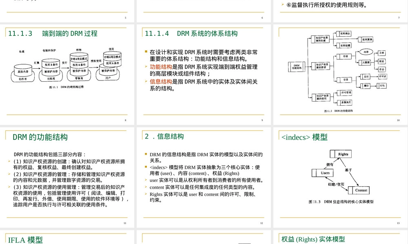The image size is (408, 244).
Task: Select slide 13 thumbnail titled <indecs> 模型
Action: [x=340, y=177]
